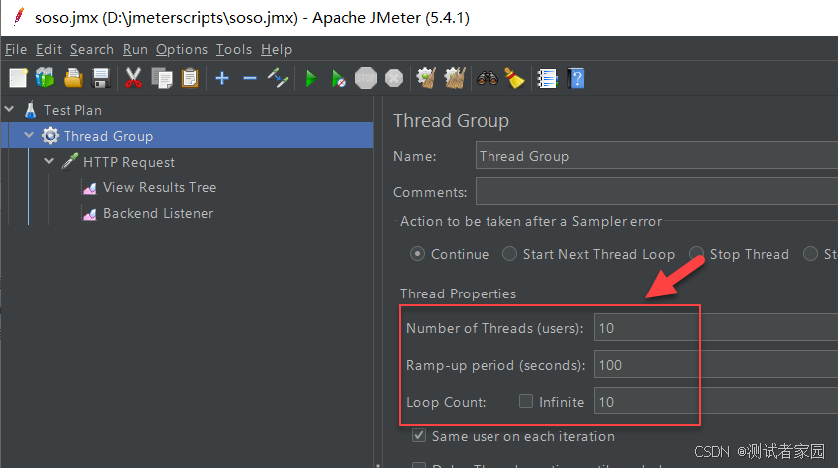Start the test with green play icon
The image size is (838, 468).
[311, 79]
